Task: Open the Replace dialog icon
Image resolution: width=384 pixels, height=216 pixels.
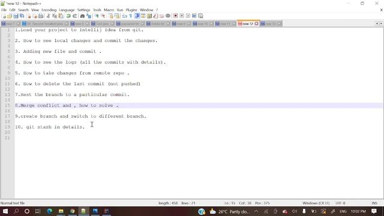Action: tap(89, 16)
